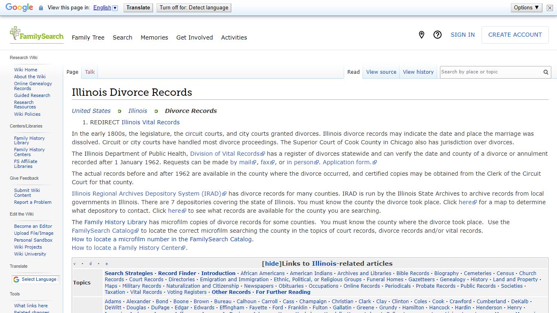Click the Google G icon beside Select Language

click(16, 280)
